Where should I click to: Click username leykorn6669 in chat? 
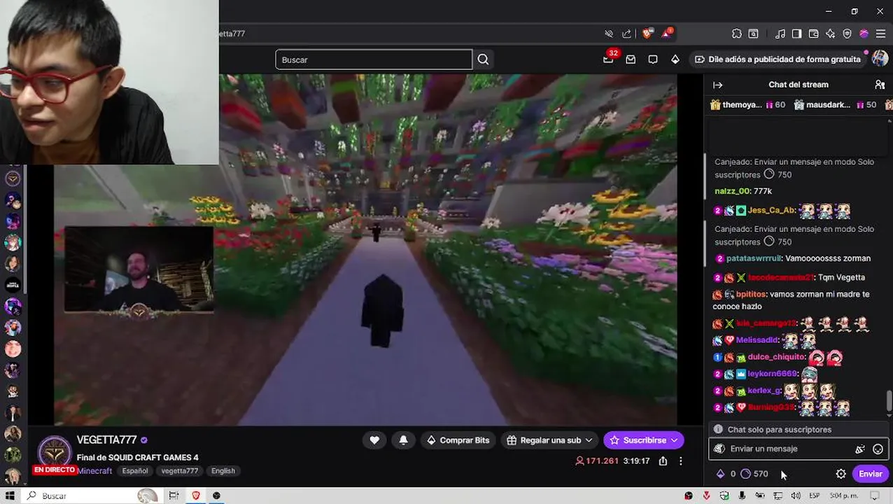click(x=773, y=374)
